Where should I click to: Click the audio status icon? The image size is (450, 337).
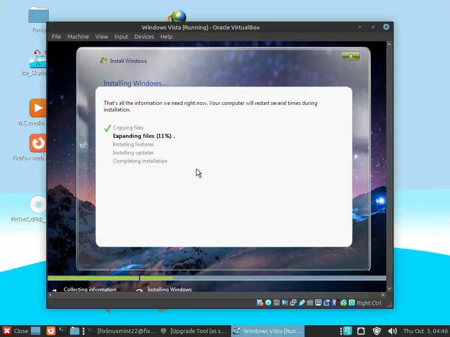click(285, 303)
